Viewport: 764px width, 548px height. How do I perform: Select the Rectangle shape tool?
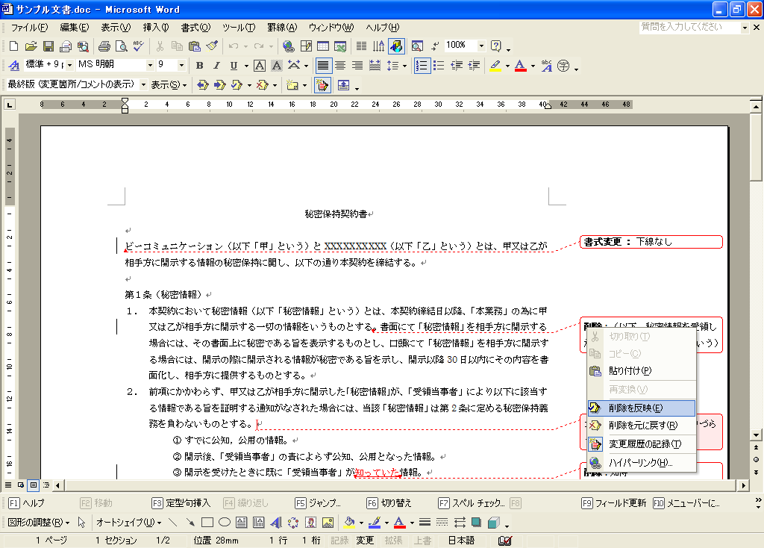click(x=207, y=523)
